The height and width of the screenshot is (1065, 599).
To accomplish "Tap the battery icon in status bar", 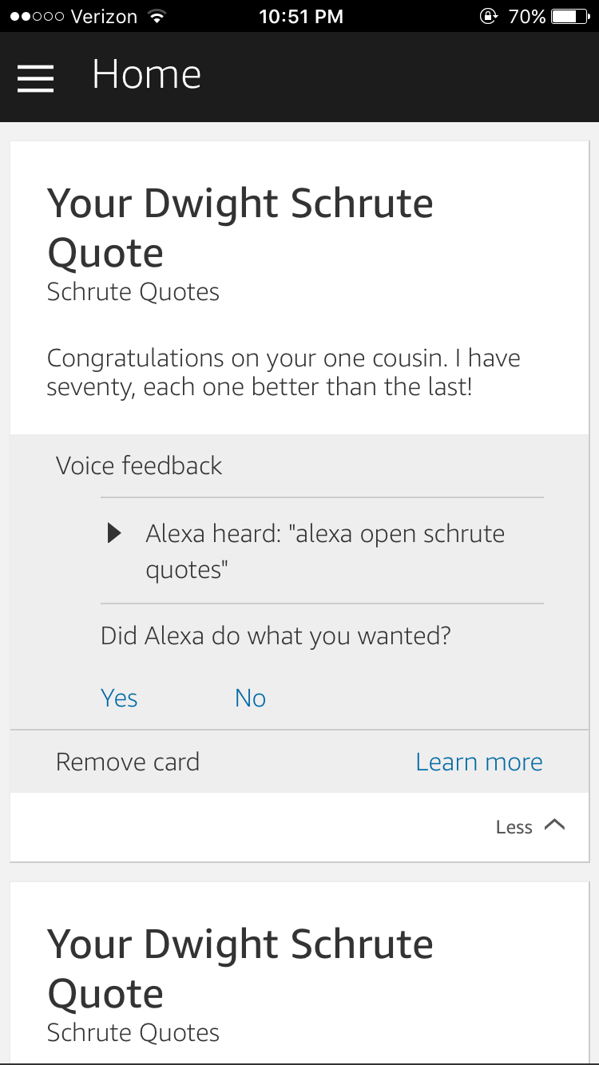I will tap(569, 16).
